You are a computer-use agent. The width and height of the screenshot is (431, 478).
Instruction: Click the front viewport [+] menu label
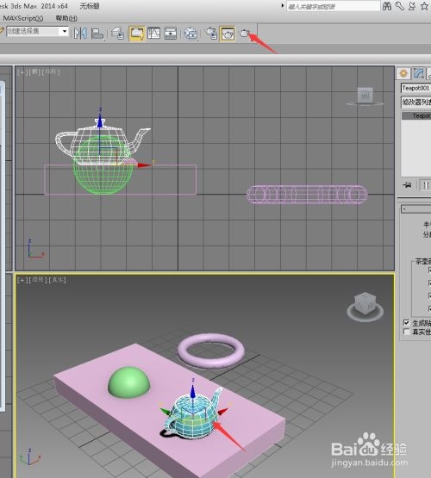(22, 72)
